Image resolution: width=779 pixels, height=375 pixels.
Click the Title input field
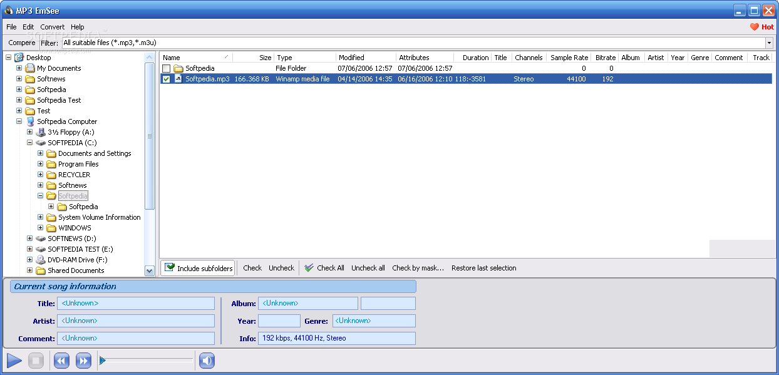pos(136,303)
